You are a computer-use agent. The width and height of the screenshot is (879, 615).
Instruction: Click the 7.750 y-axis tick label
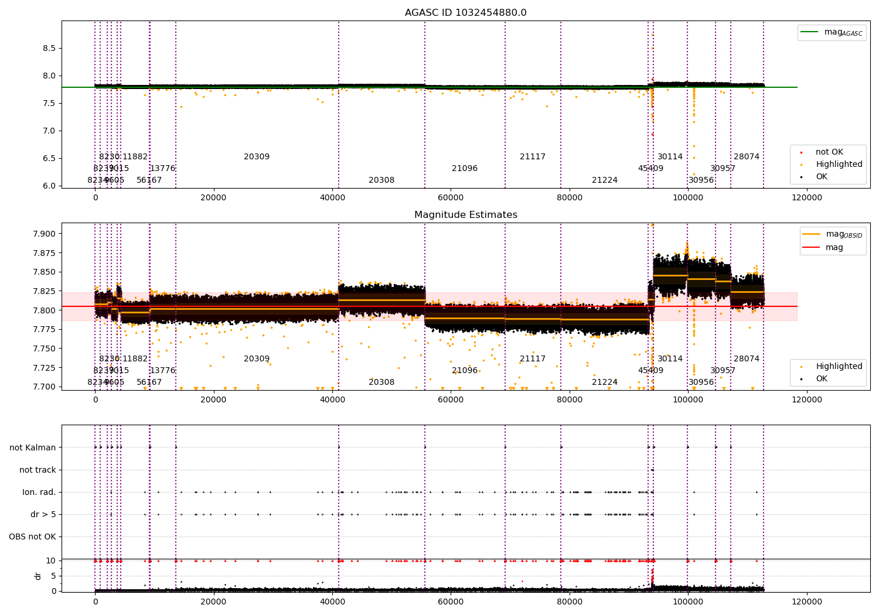tap(43, 349)
